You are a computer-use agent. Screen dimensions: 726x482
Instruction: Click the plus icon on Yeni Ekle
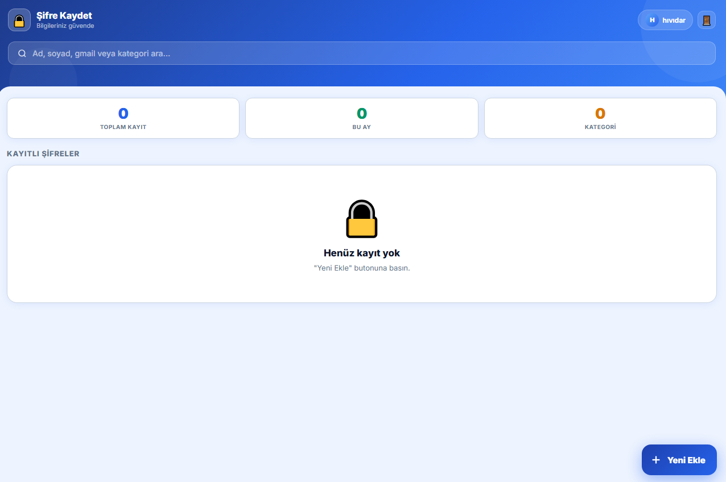[x=656, y=460]
